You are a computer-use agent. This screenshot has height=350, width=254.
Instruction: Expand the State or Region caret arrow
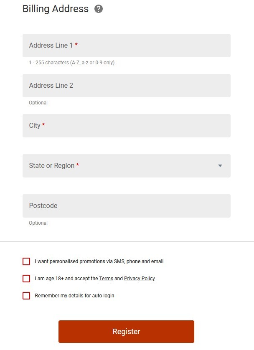click(x=220, y=166)
